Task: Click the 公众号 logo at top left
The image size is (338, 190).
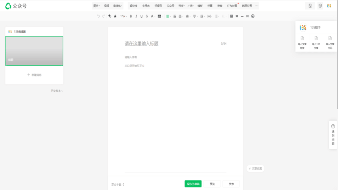Action: click(16, 6)
